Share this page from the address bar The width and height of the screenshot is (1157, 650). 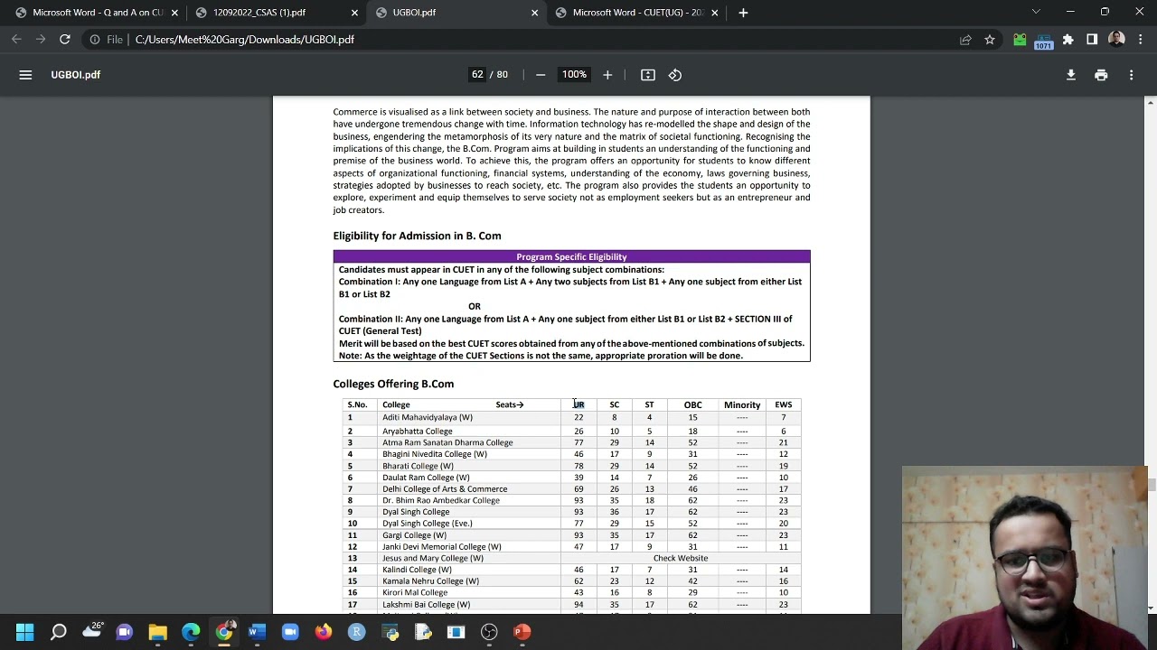pyautogui.click(x=965, y=40)
